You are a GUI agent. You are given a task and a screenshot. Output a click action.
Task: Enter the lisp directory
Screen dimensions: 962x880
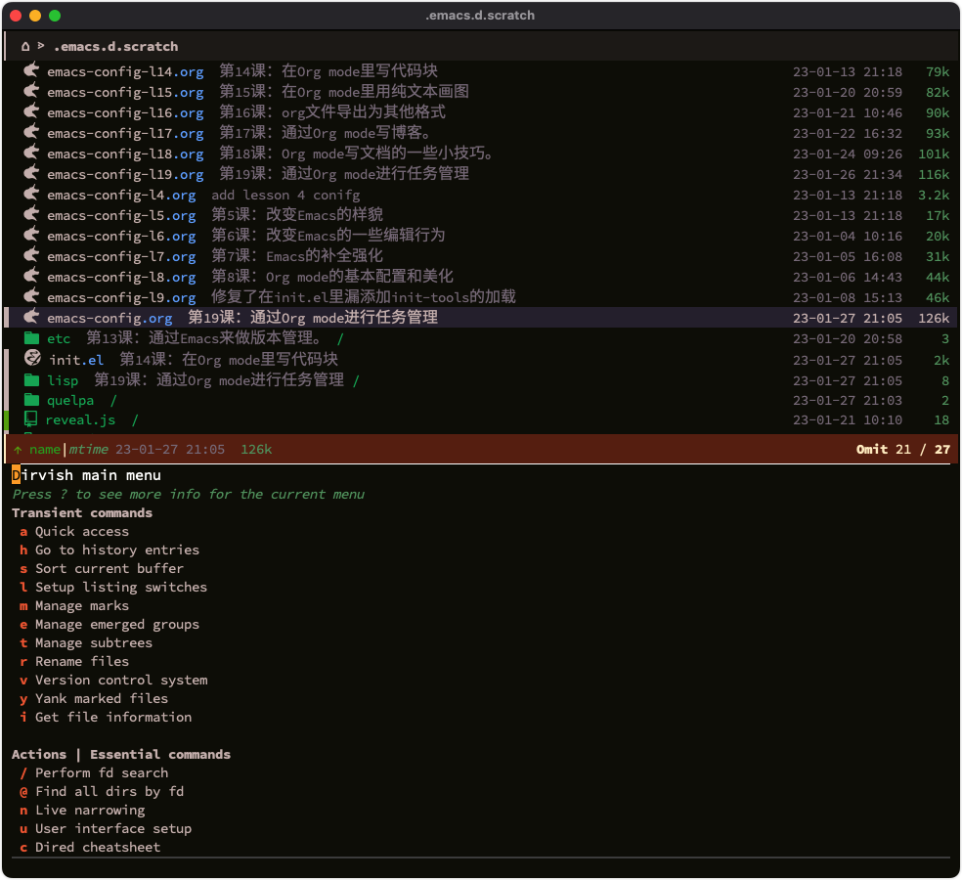[x=63, y=380]
